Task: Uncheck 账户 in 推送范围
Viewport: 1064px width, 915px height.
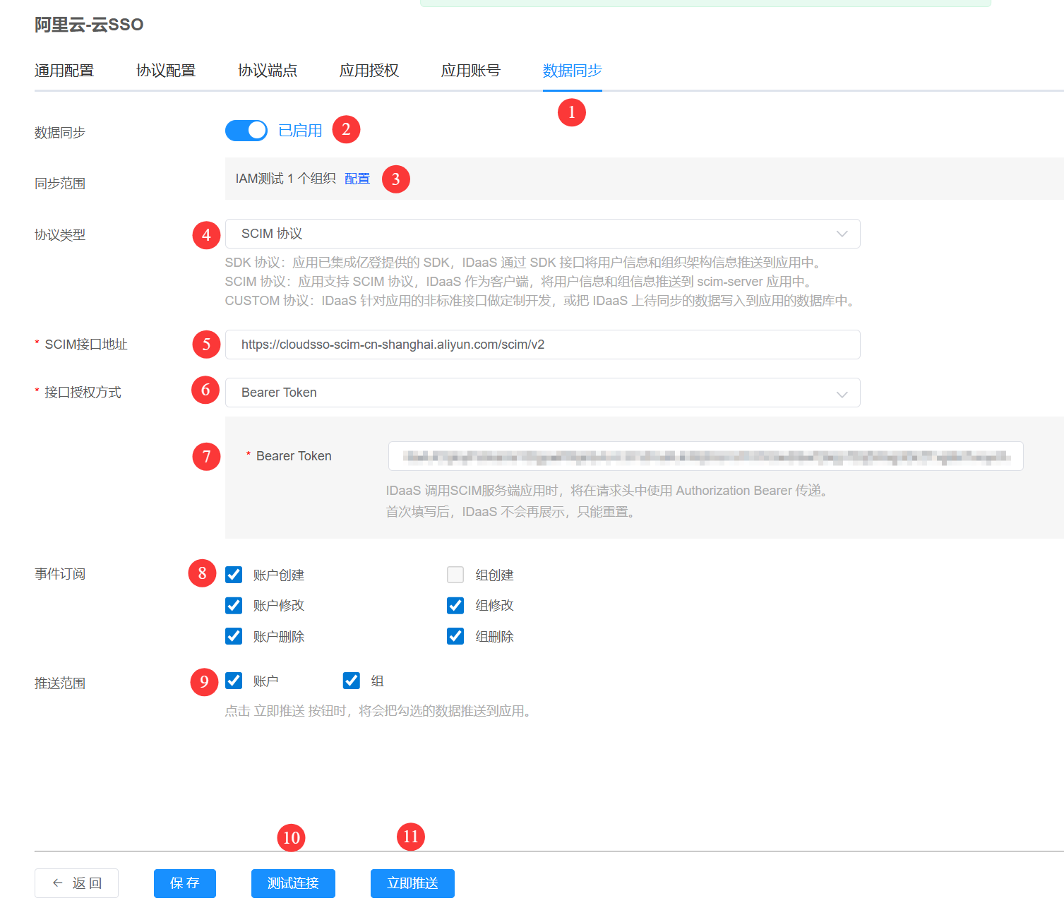Action: (x=234, y=681)
